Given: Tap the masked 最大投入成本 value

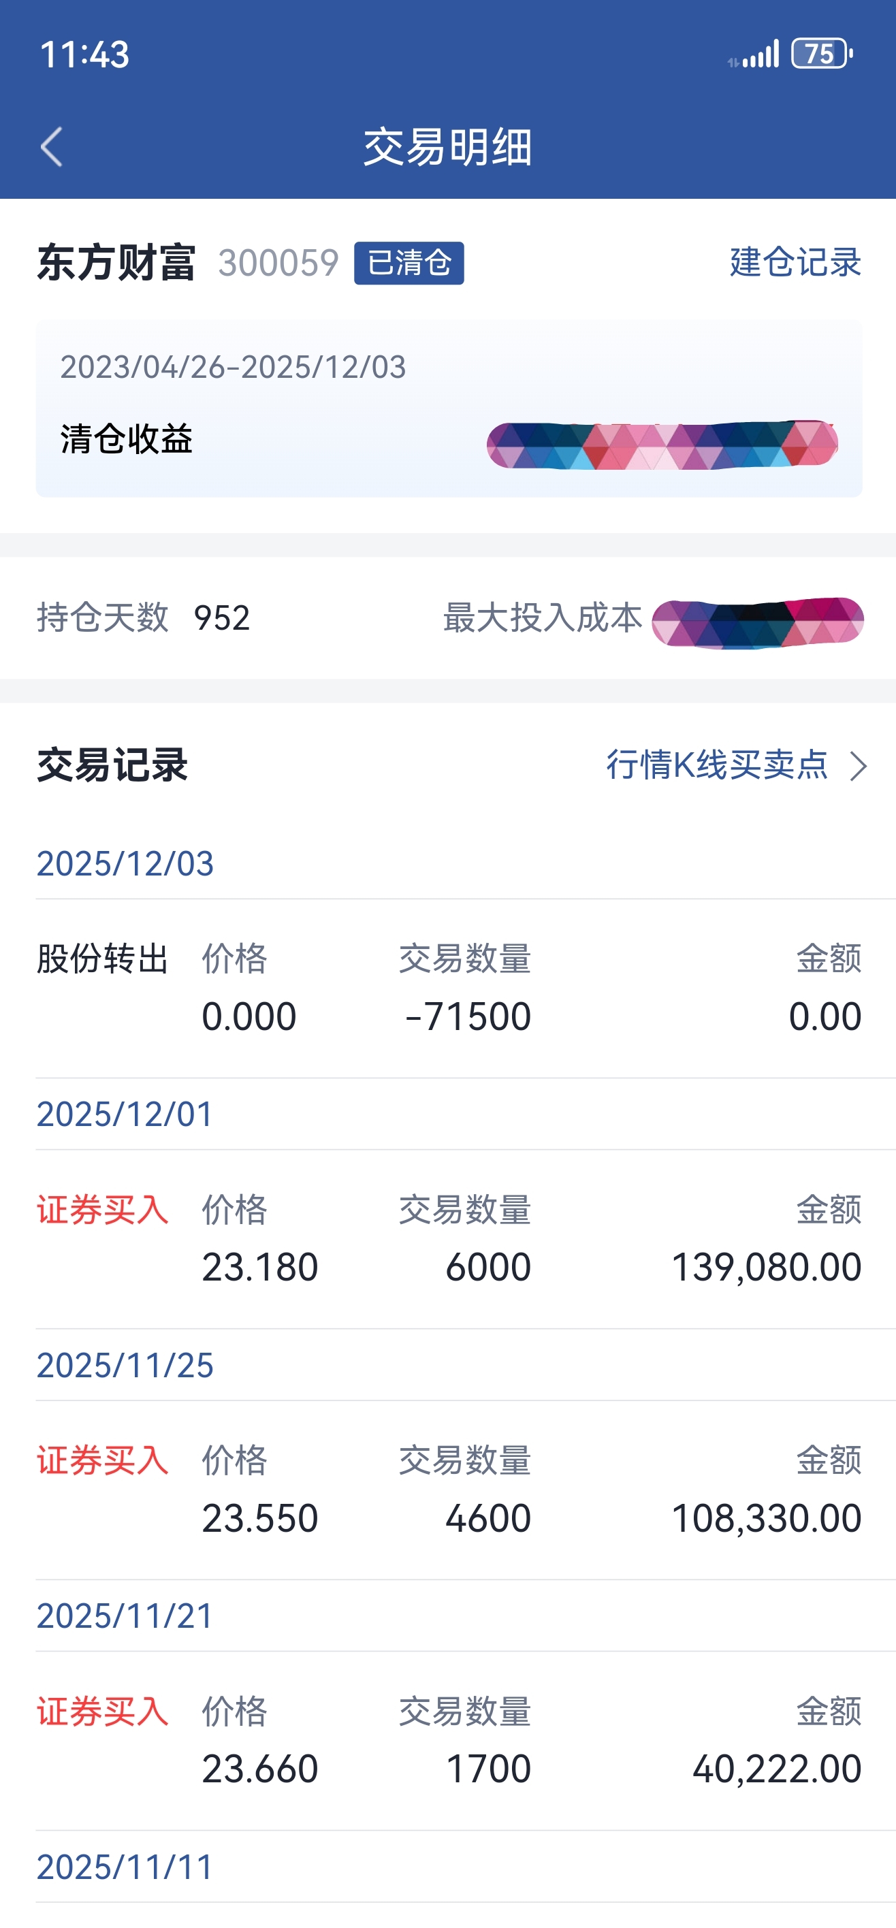Looking at the screenshot, I should (757, 622).
